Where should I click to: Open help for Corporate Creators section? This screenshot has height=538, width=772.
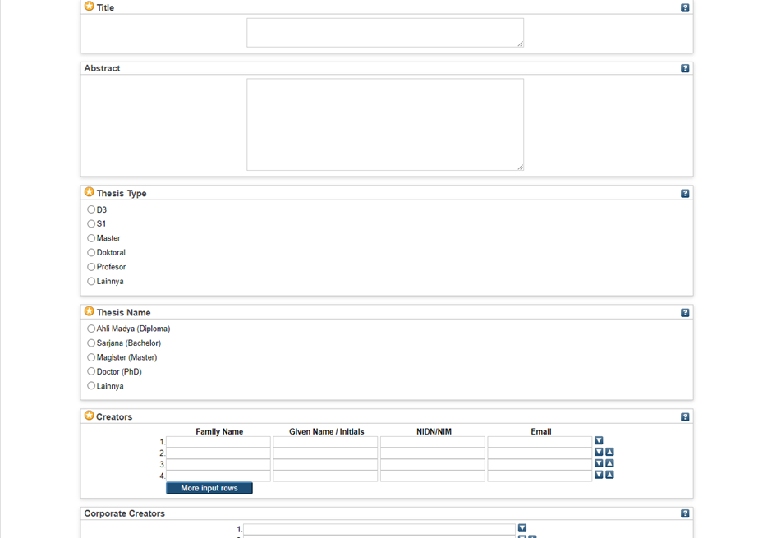pyautogui.click(x=685, y=513)
